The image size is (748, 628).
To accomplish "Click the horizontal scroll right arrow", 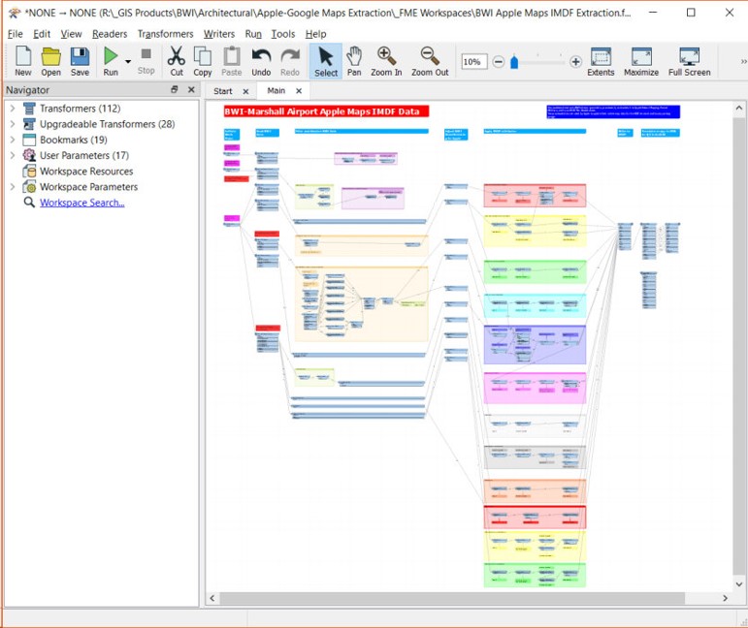I will [725, 598].
